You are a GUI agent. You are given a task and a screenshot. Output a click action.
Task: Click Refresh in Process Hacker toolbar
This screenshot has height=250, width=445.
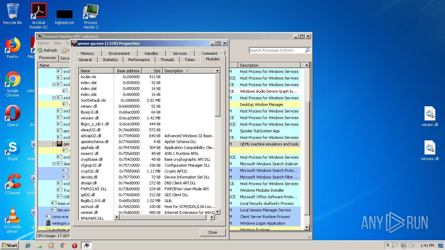(x=47, y=50)
